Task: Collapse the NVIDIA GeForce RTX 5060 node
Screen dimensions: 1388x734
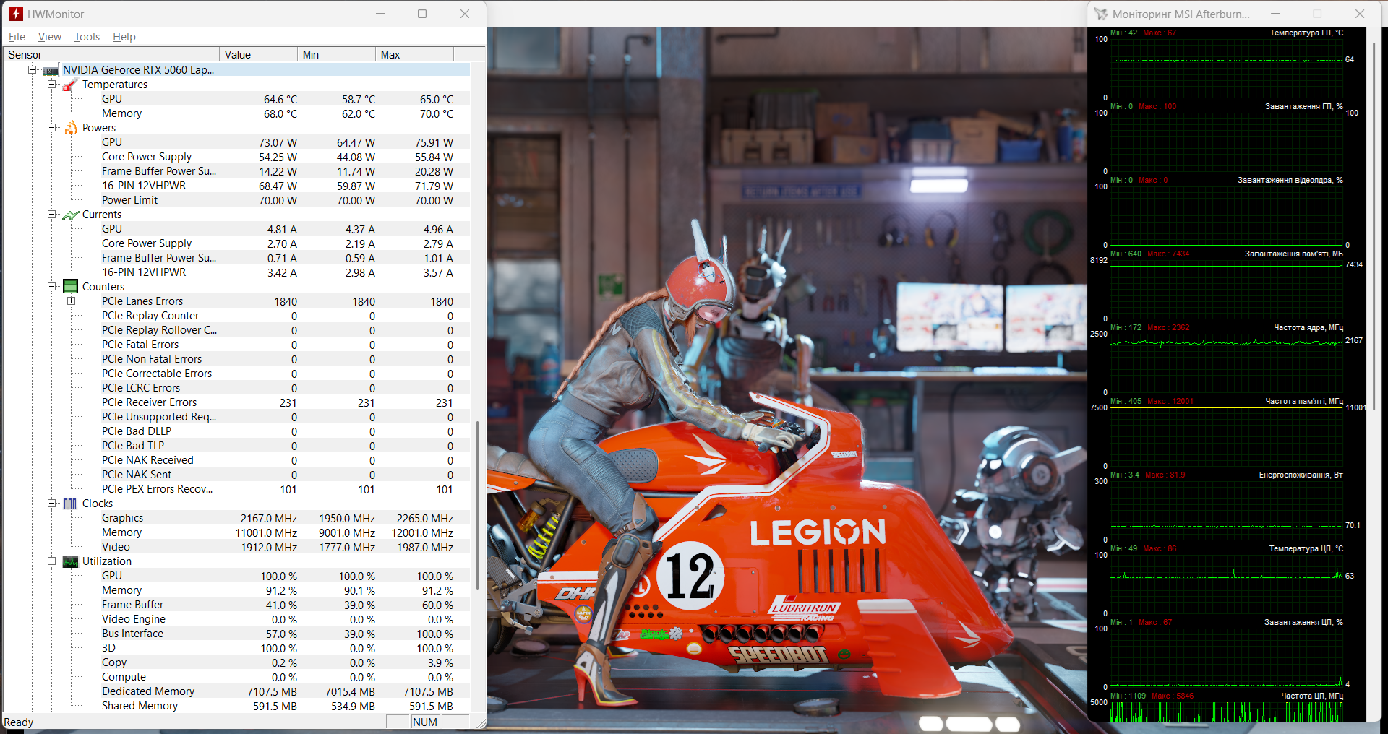Action: pyautogui.click(x=32, y=70)
